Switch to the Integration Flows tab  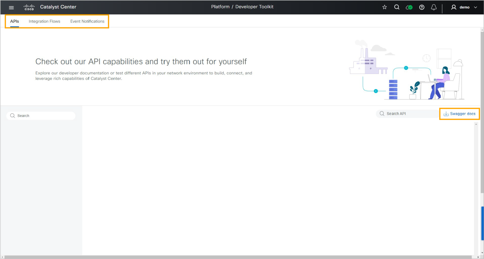pyautogui.click(x=44, y=21)
